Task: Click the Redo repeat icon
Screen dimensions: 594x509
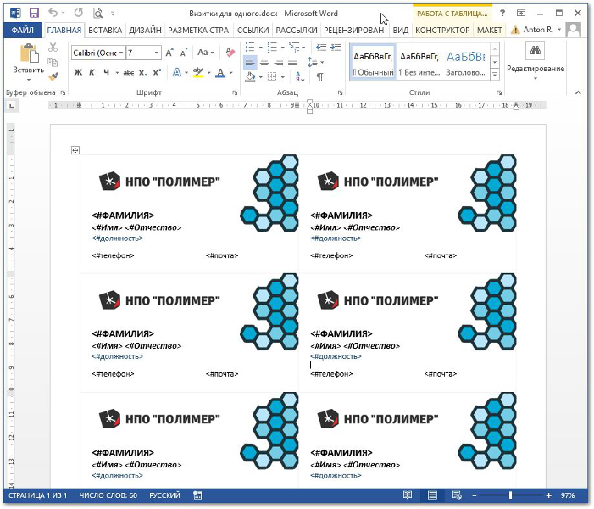Action: [79, 13]
